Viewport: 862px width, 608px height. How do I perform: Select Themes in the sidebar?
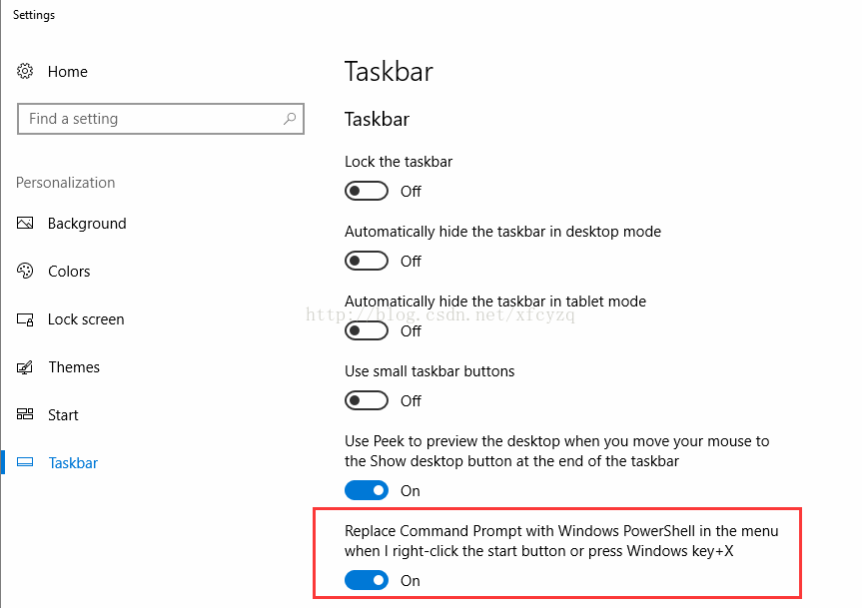click(74, 367)
